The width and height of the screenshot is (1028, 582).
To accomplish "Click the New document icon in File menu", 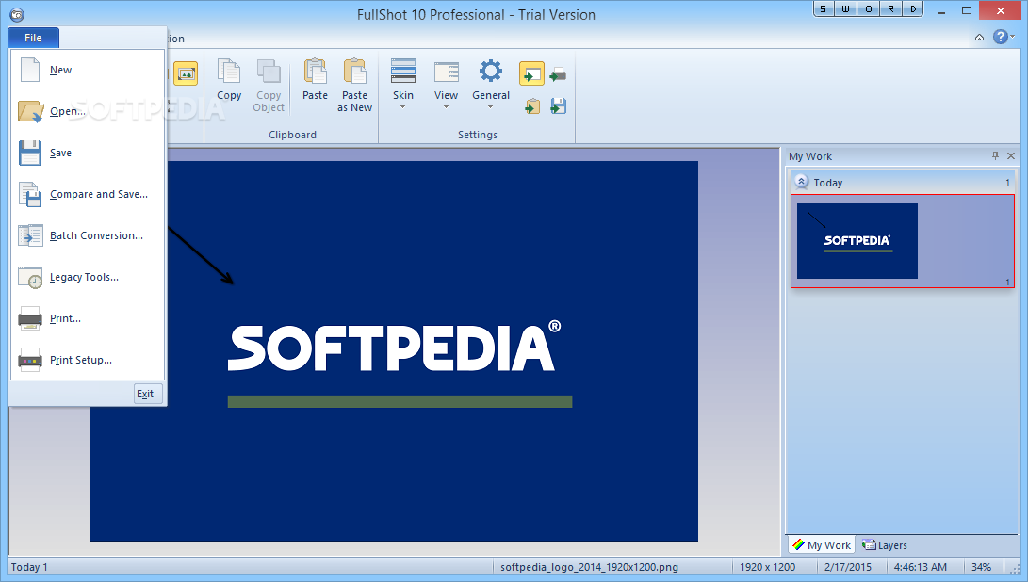I will point(30,70).
